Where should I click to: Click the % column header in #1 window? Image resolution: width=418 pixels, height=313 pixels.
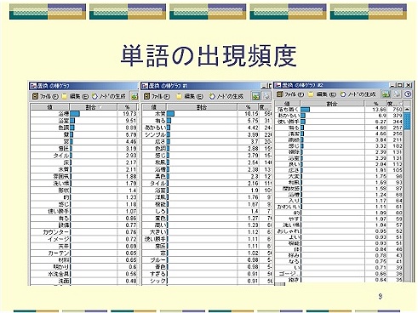248,107
